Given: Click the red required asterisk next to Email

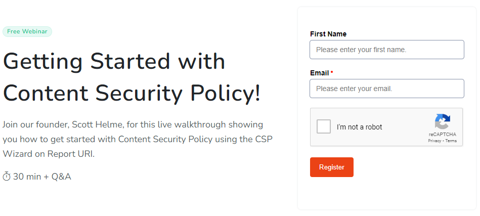Looking at the screenshot, I should (x=332, y=73).
